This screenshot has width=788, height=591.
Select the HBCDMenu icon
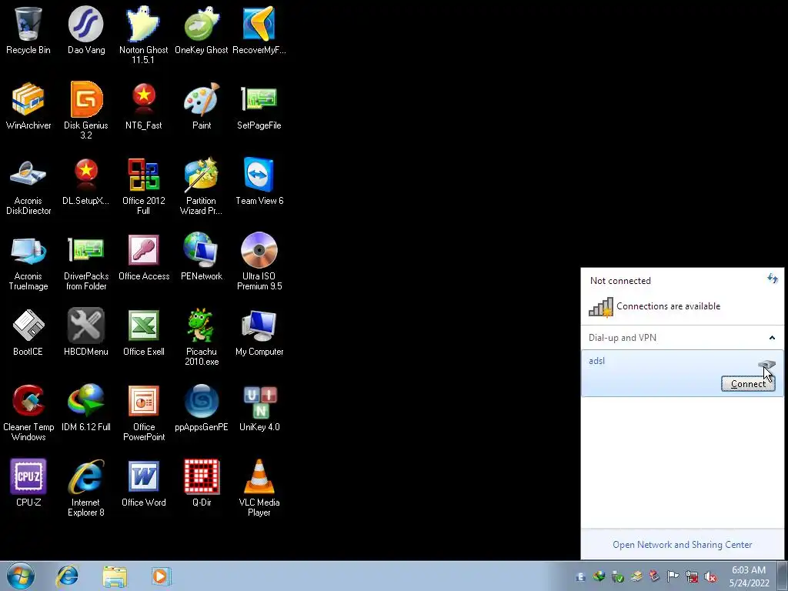[86, 332]
